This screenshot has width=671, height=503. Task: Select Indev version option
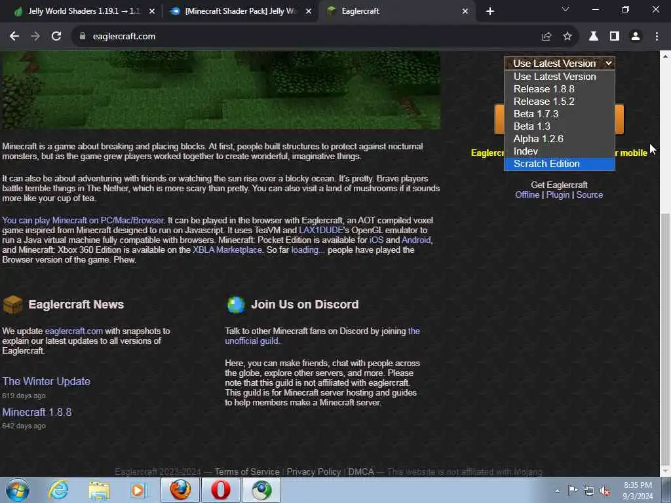560,151
